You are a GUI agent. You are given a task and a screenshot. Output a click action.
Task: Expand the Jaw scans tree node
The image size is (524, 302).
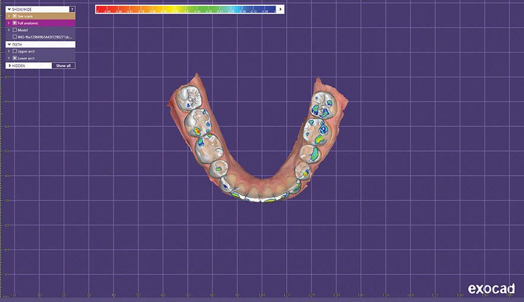tap(9, 16)
